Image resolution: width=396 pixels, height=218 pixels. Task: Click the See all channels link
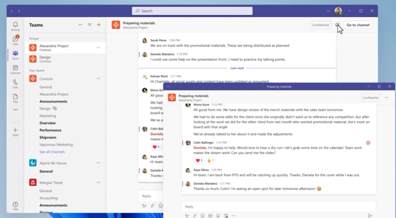[52, 152]
